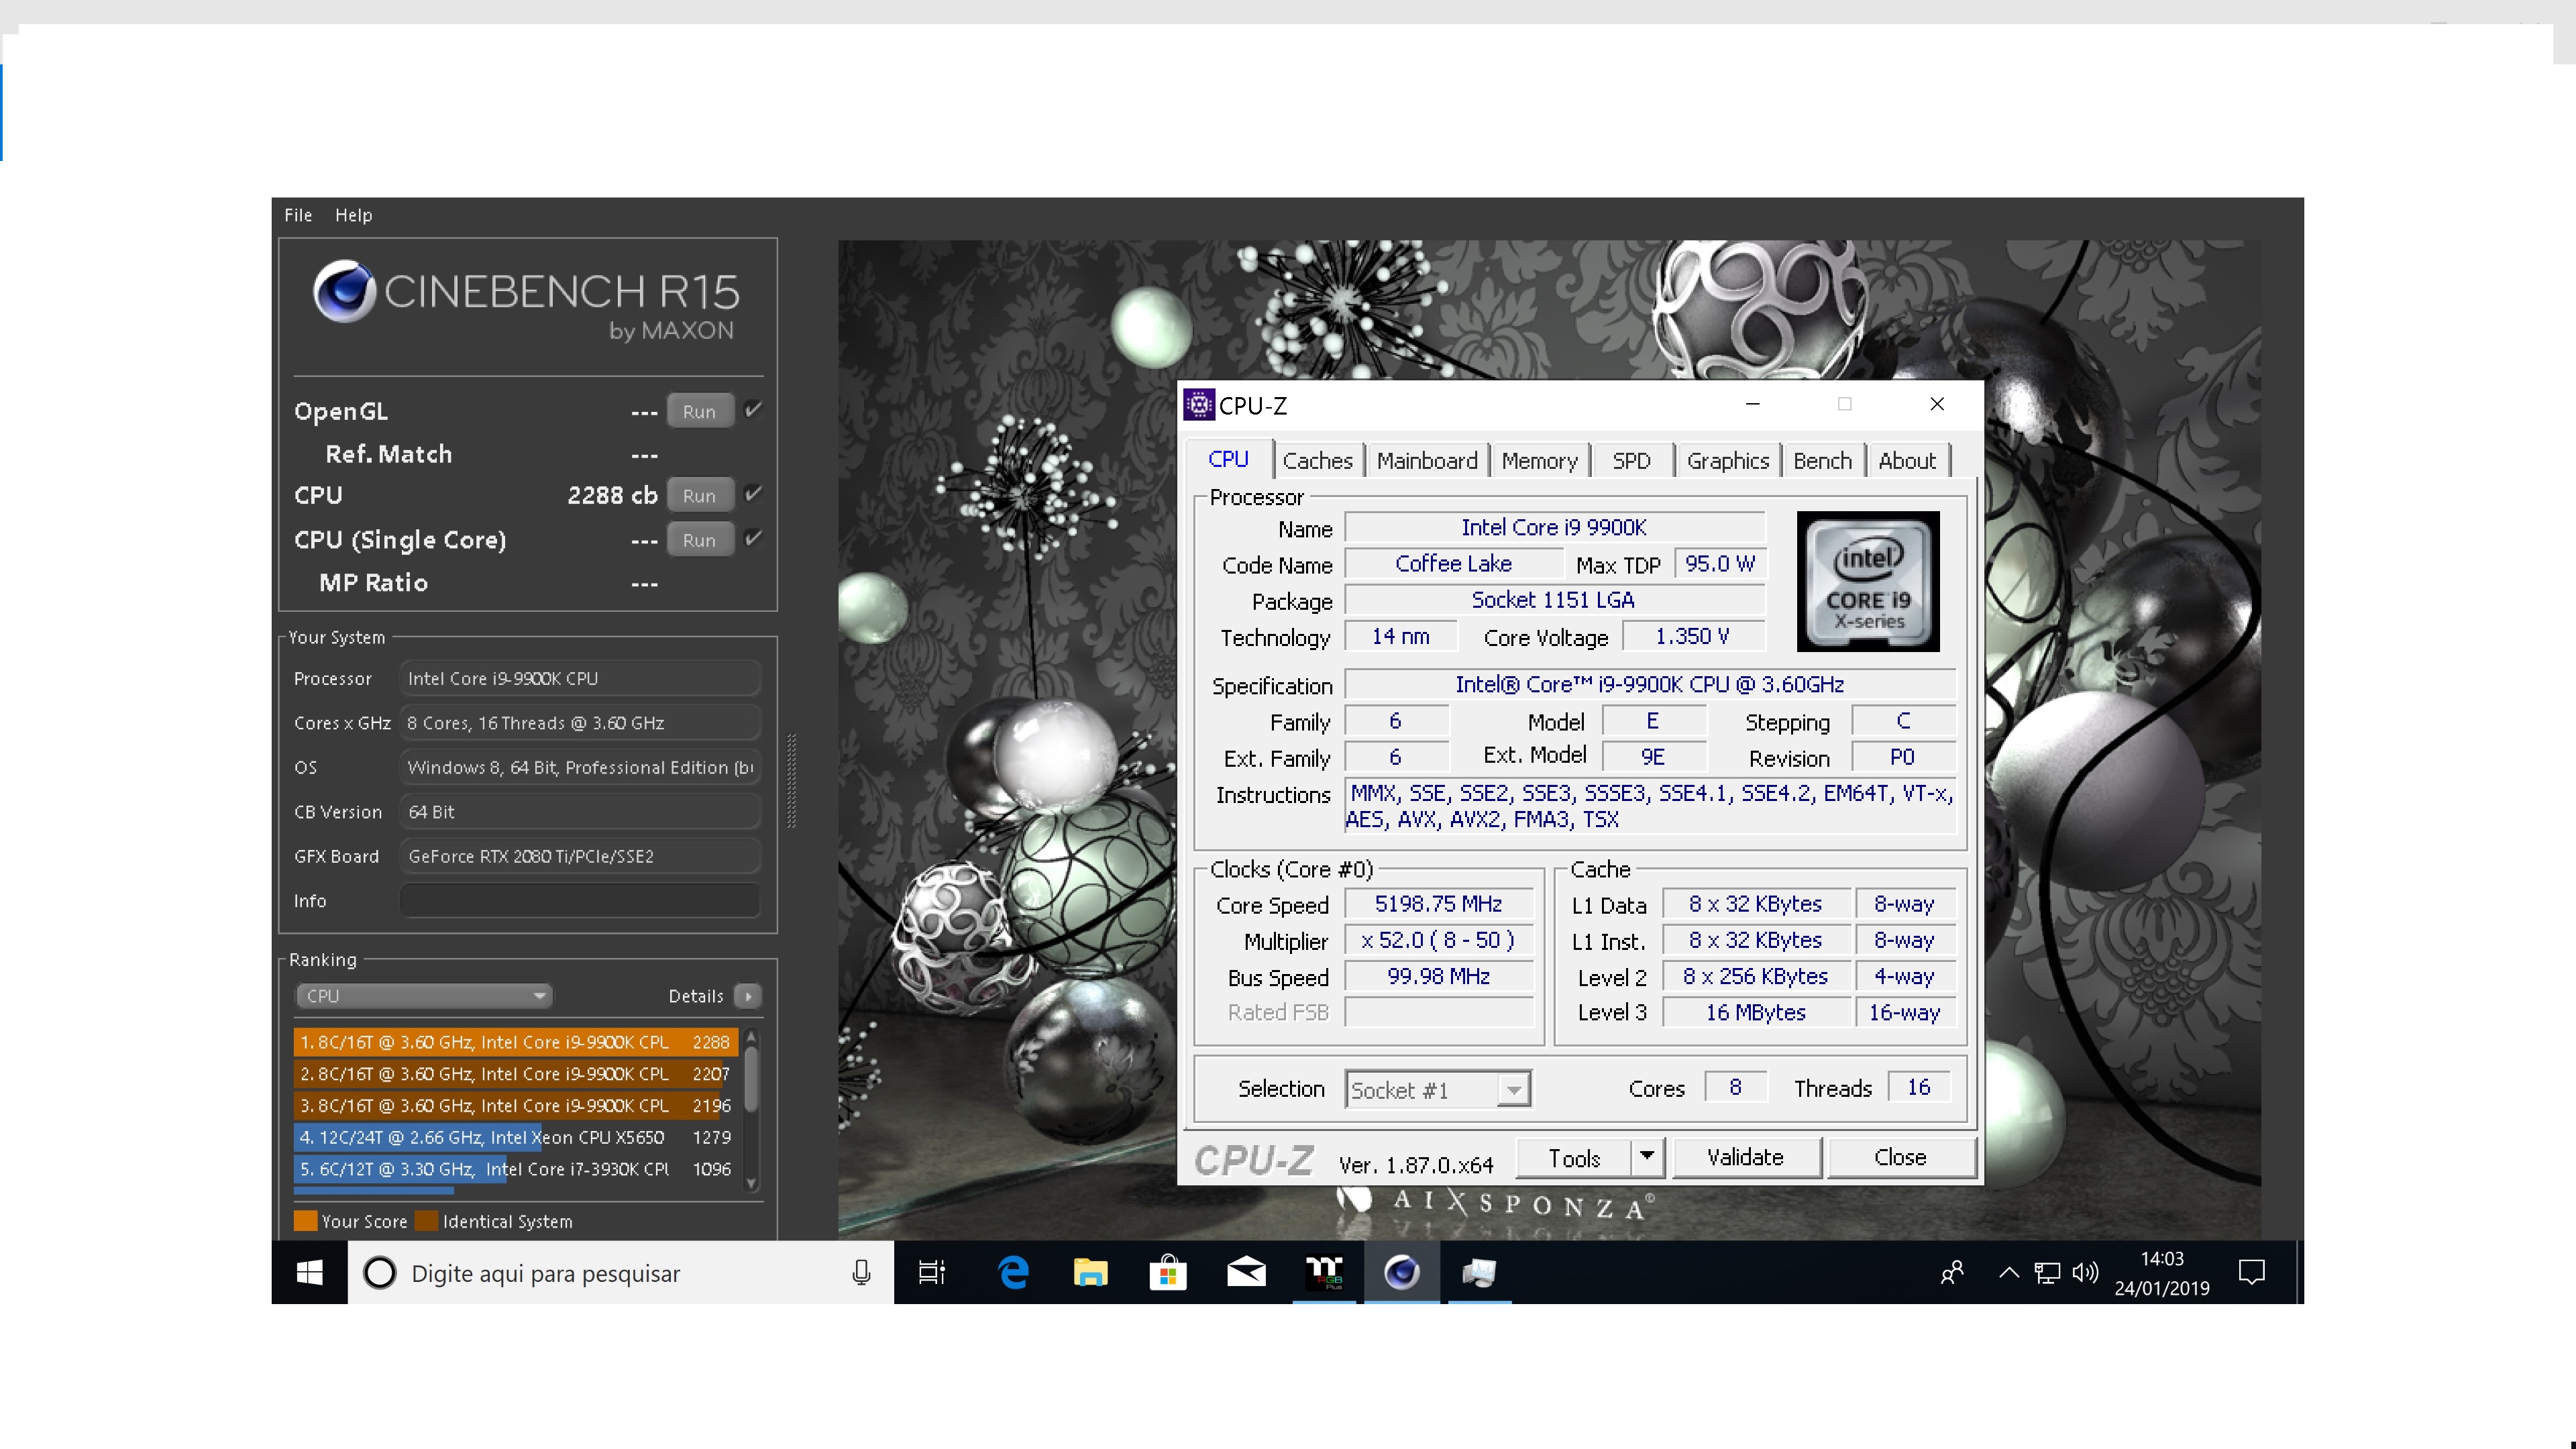The height and width of the screenshot is (1449, 2576).
Task: Launch Microsoft Edge from the taskbar
Action: (1013, 1272)
